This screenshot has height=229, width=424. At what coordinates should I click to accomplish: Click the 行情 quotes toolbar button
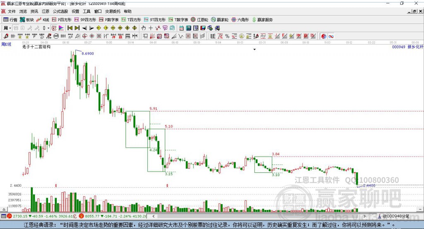pos(10,20)
